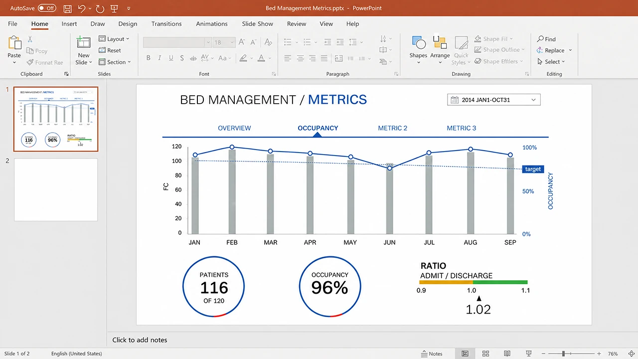Customize the Quick Access Toolbar dropdown
This screenshot has width=638, height=359.
click(x=129, y=8)
